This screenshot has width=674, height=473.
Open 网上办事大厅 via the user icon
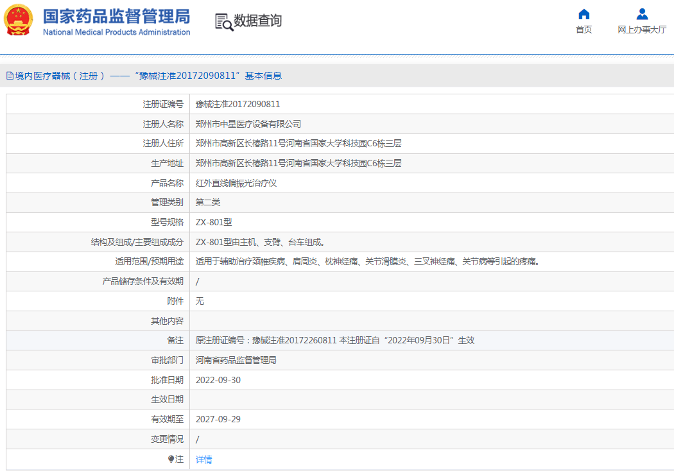(642, 14)
